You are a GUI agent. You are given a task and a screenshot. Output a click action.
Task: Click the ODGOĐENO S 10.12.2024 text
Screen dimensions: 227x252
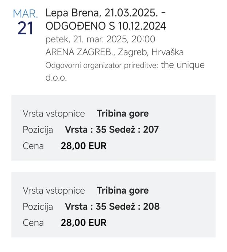point(105,26)
